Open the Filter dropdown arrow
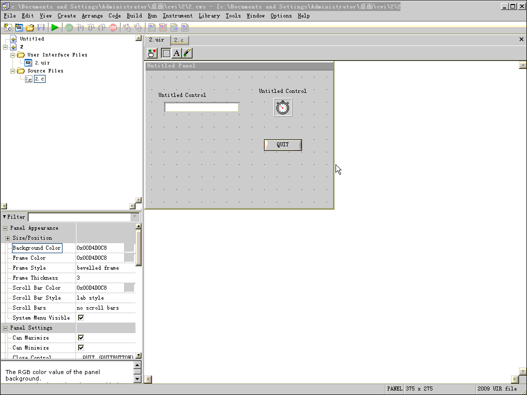527x395 pixels. click(135, 217)
